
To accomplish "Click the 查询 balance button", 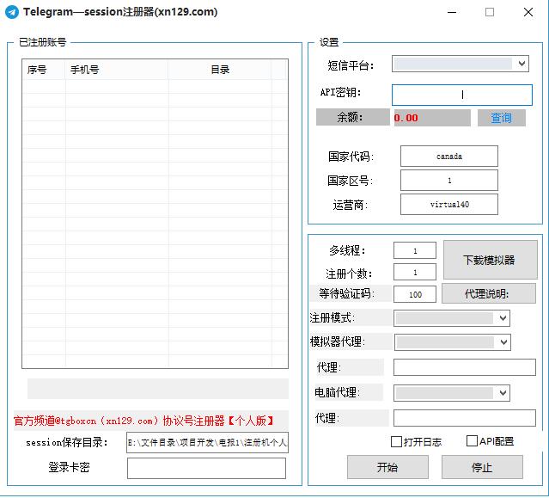I will coord(501,118).
